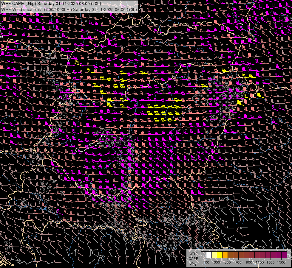The height and width of the screenshot is (268, 292).
Task: Click the legend value 300
Action: click(217, 262)
